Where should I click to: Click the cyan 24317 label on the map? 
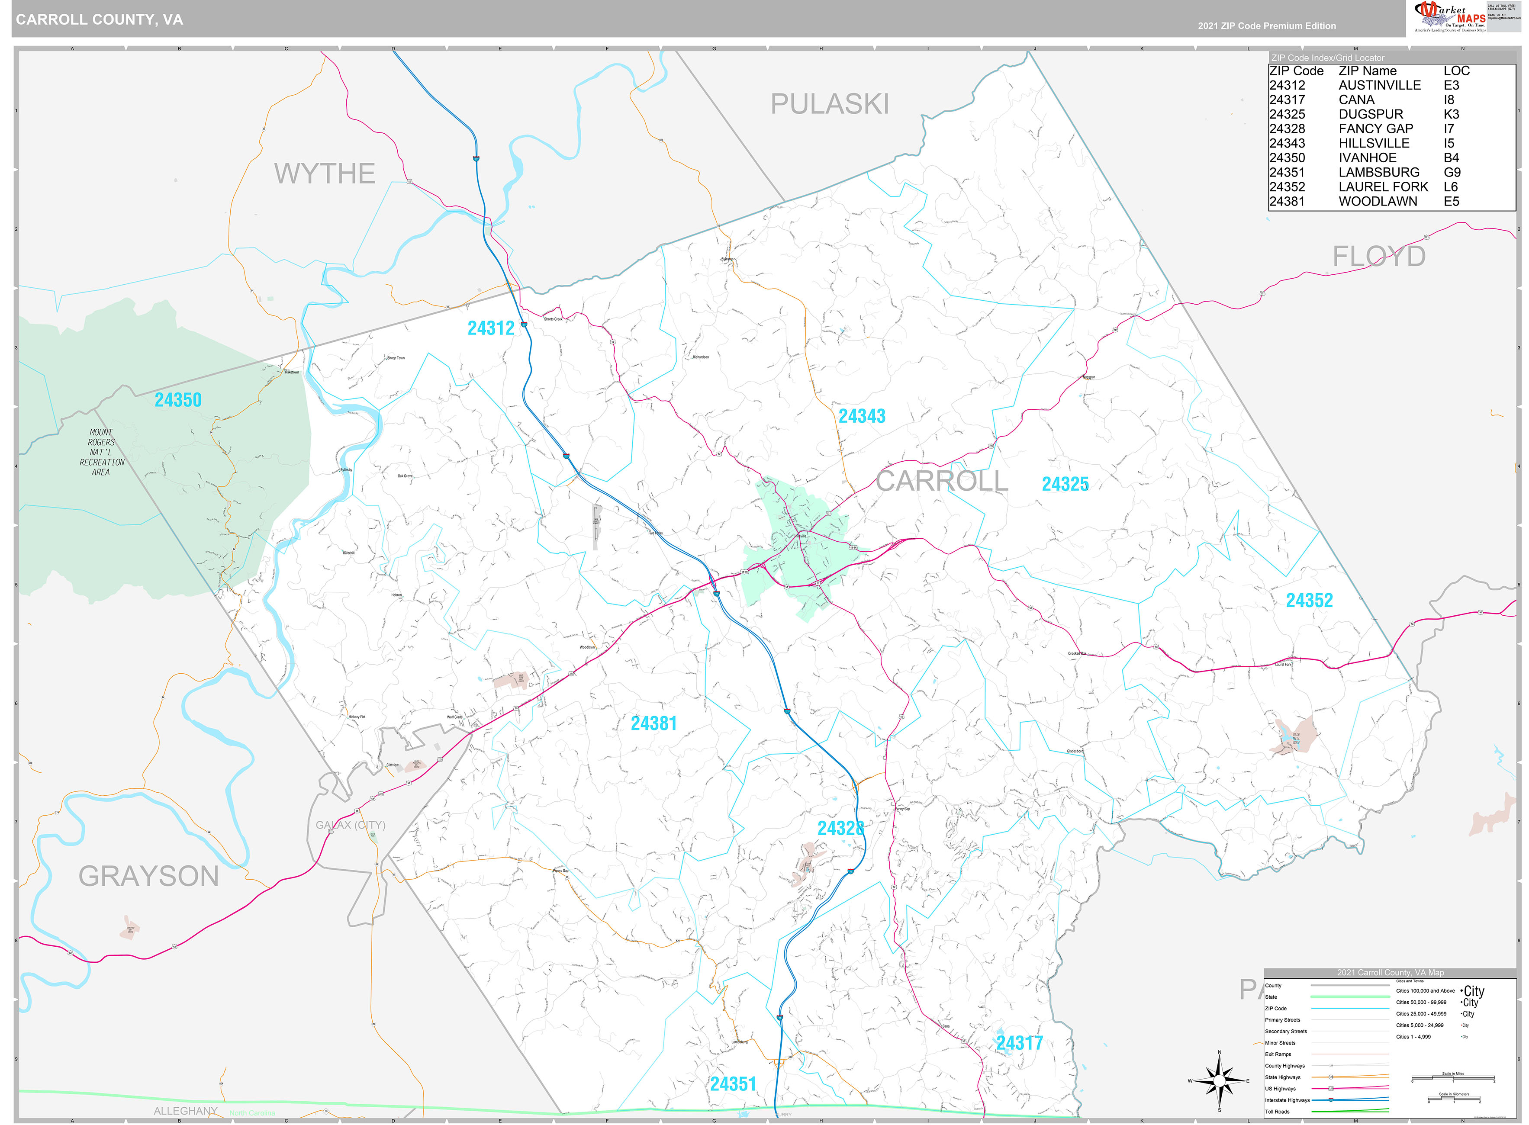[1020, 1043]
